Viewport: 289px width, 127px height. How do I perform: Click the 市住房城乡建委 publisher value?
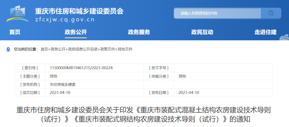click(x=63, y=85)
